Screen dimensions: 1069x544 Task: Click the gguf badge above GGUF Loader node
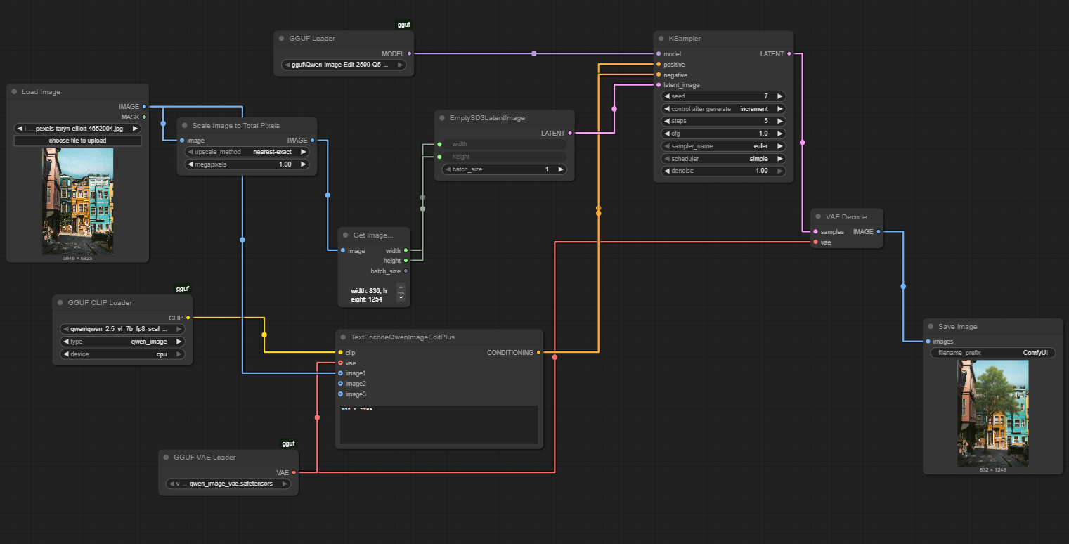(x=403, y=25)
